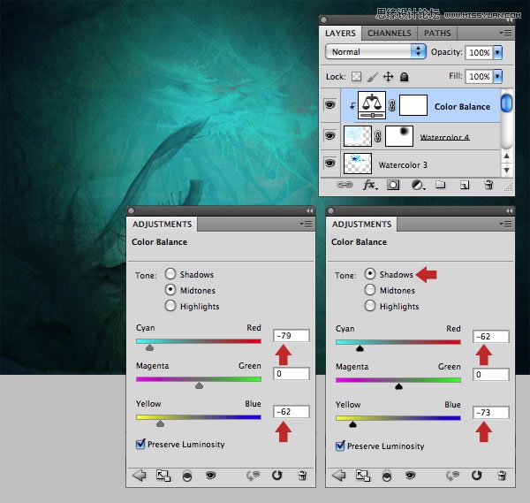
Task: Switch to the Layers tab
Action: coord(340,33)
